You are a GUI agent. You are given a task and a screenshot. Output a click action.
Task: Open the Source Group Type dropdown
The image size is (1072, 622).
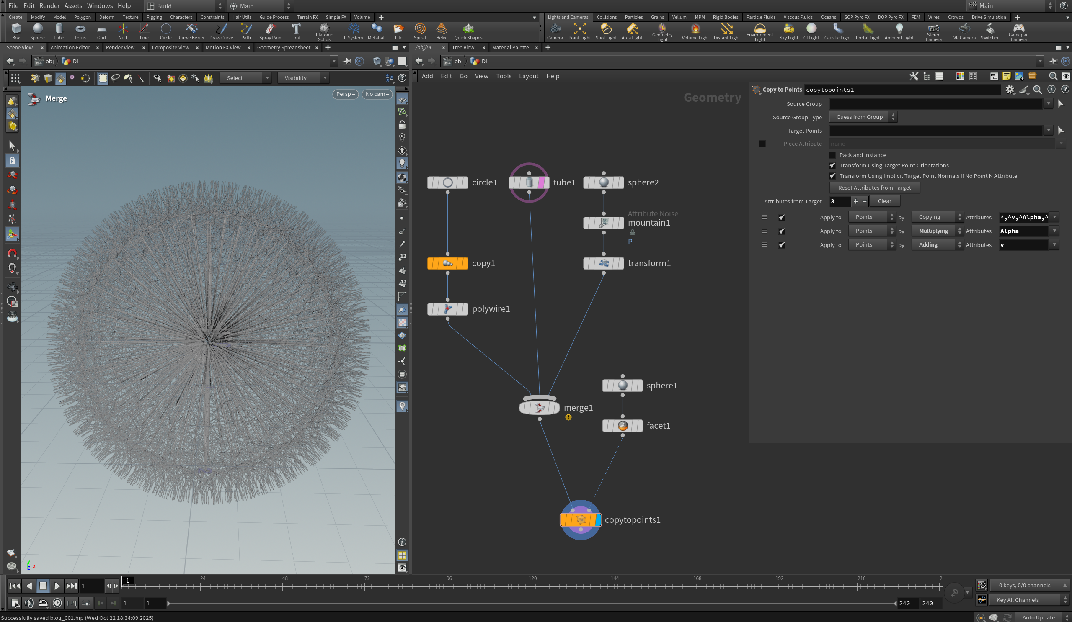point(863,117)
